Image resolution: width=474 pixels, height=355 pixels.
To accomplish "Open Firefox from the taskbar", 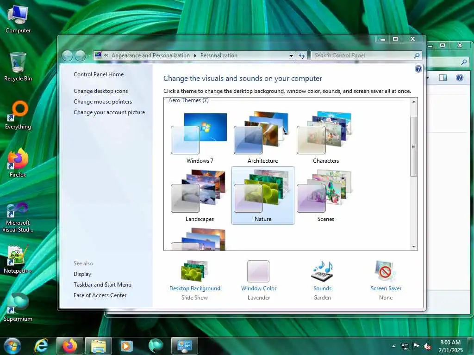I will click(x=69, y=346).
